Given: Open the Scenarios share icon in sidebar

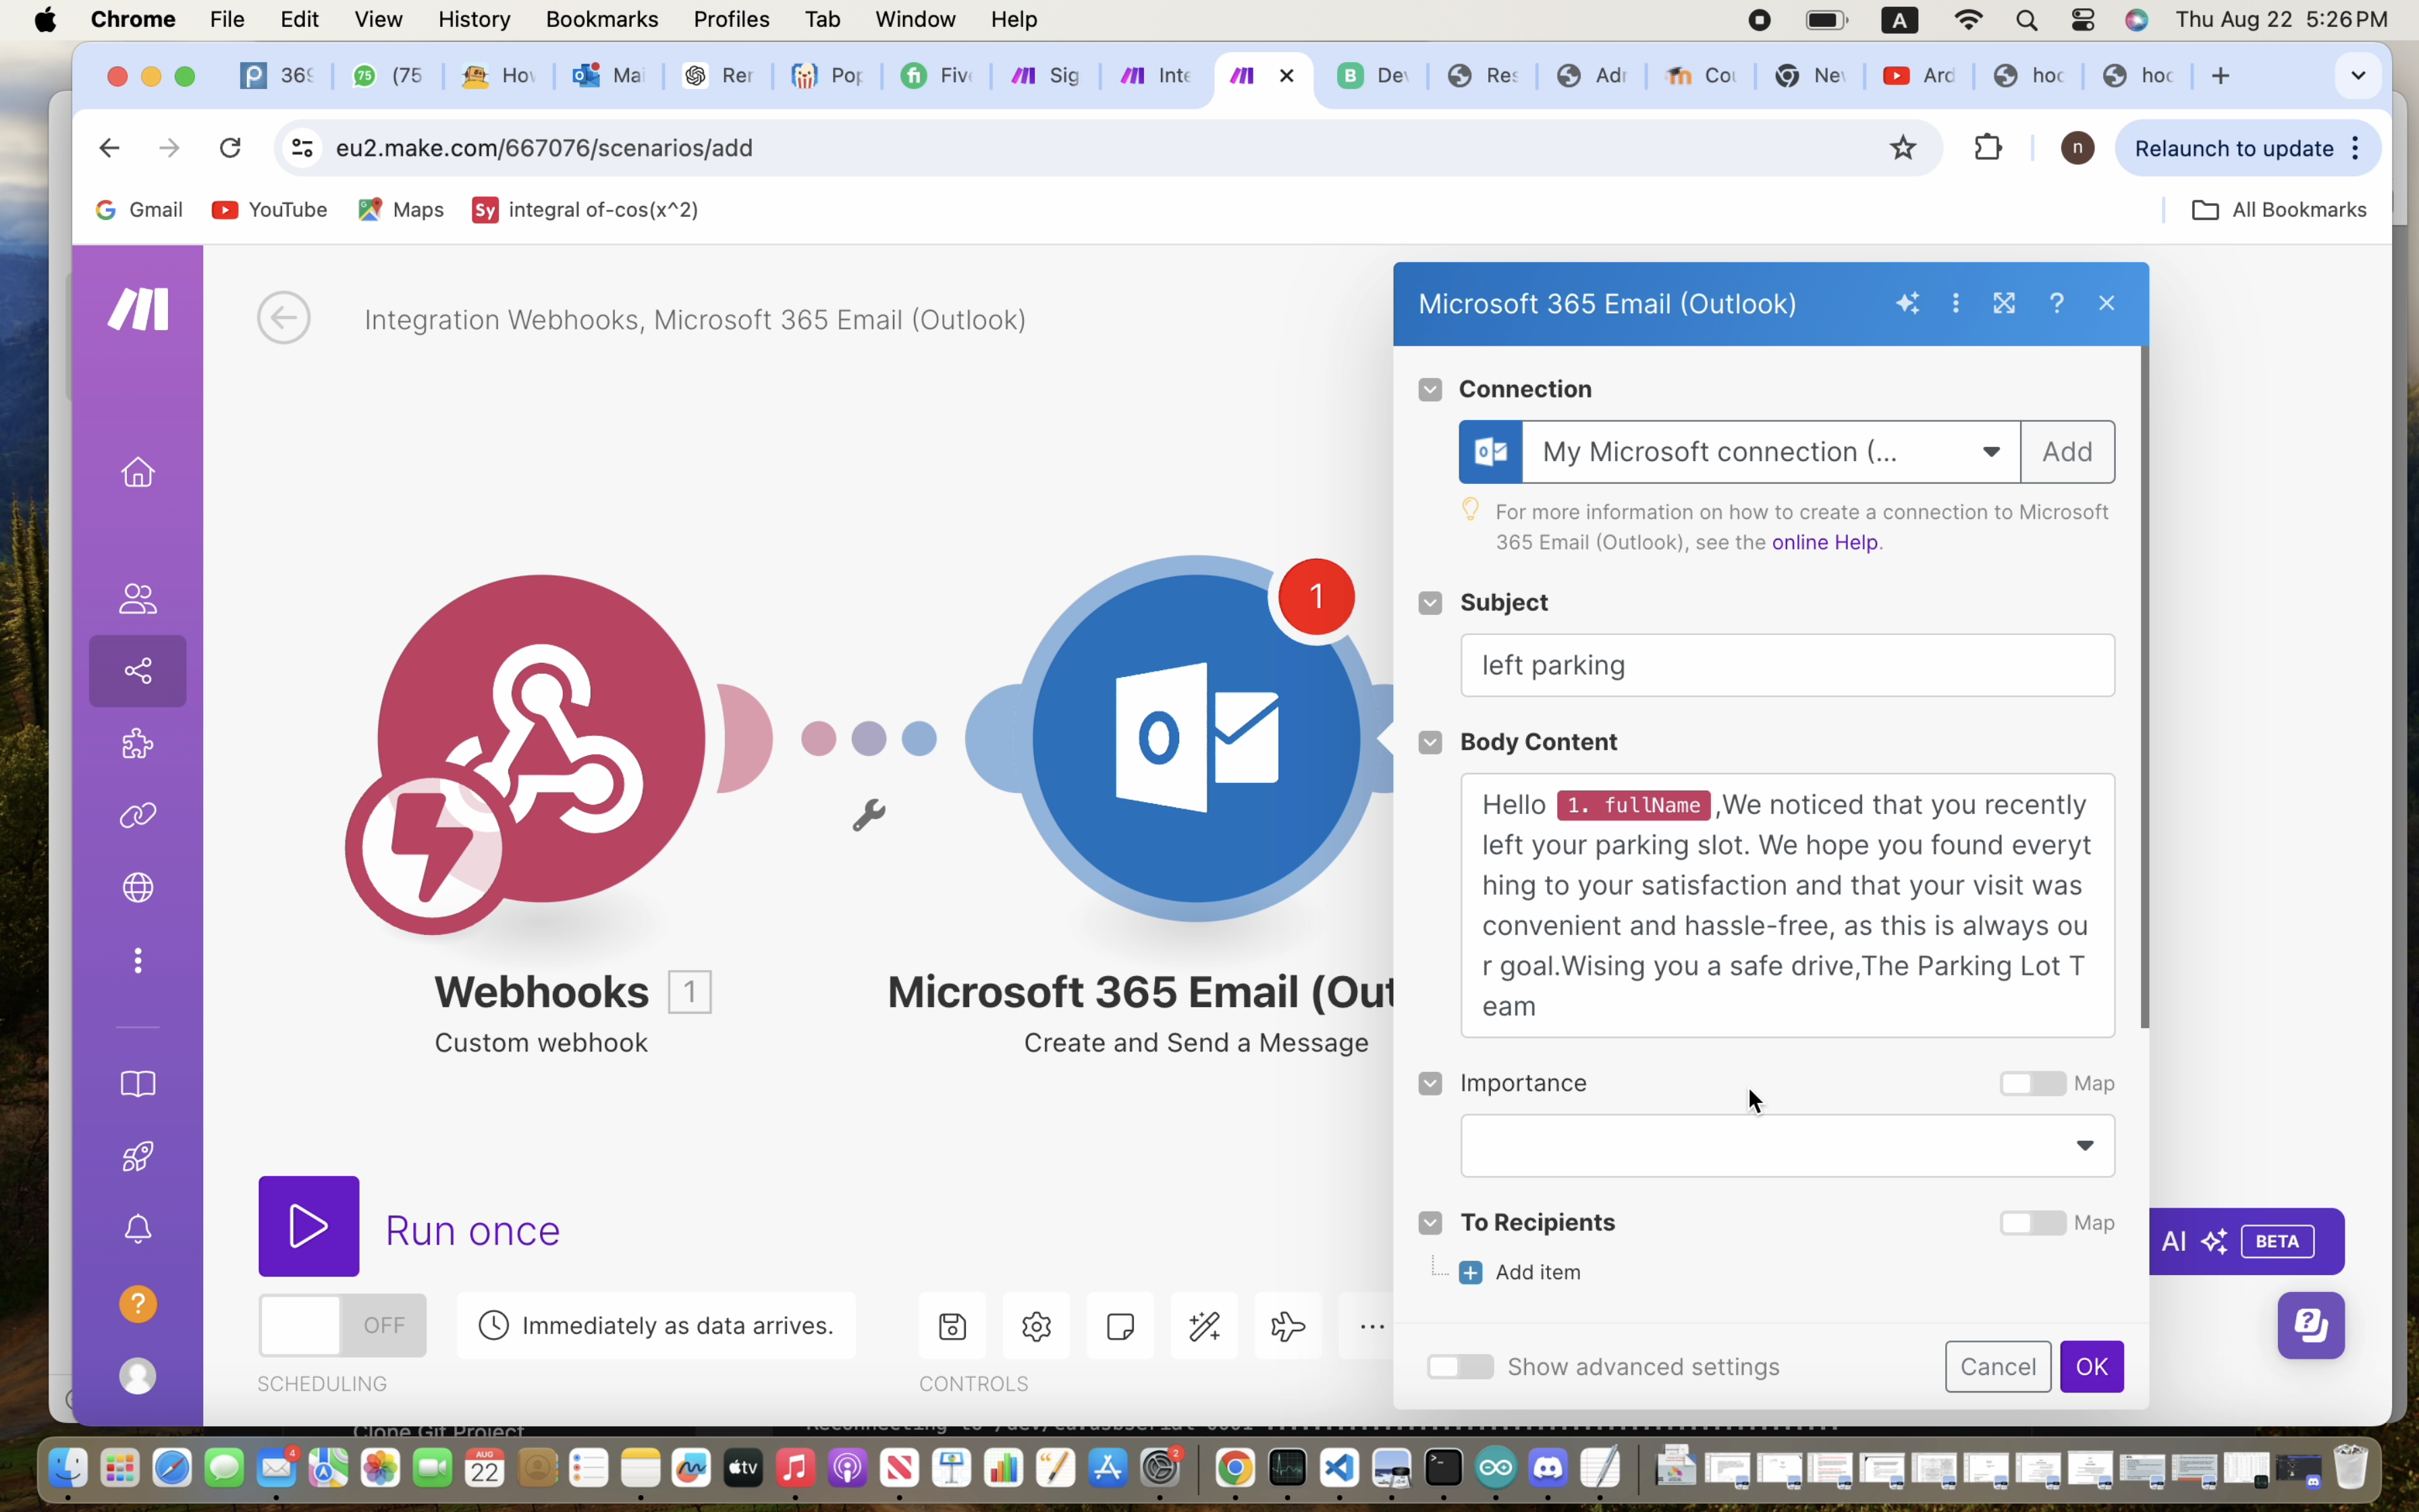Looking at the screenshot, I should coord(138,671).
